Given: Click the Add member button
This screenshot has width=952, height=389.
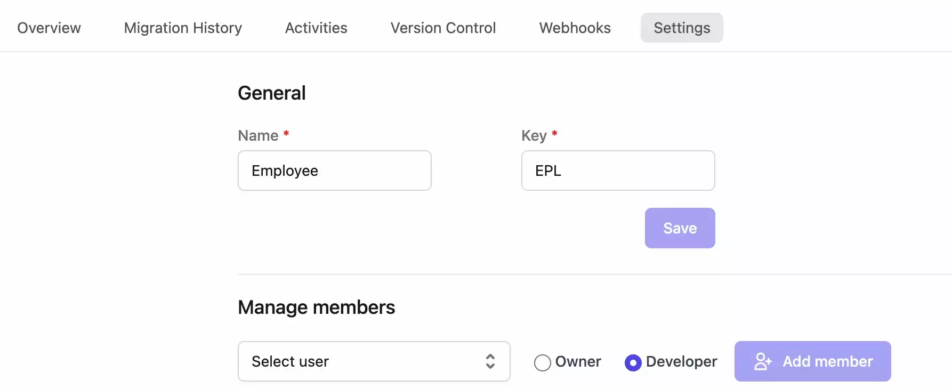Looking at the screenshot, I should click(813, 361).
